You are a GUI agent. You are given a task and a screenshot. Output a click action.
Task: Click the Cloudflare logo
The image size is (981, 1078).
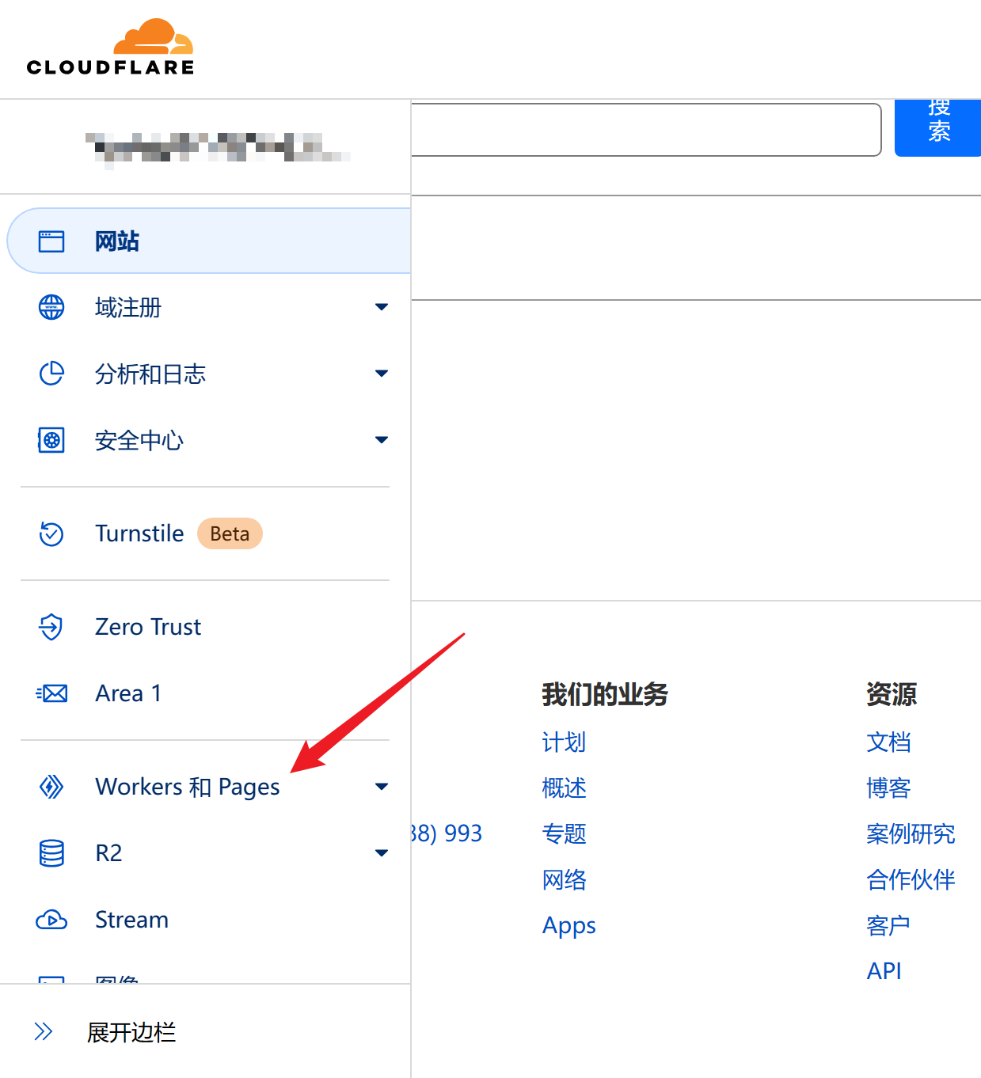(110, 48)
